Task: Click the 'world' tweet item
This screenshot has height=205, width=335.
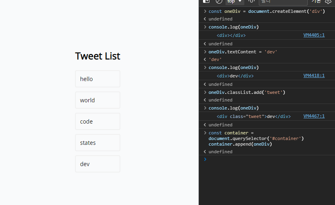Action: pyautogui.click(x=97, y=100)
